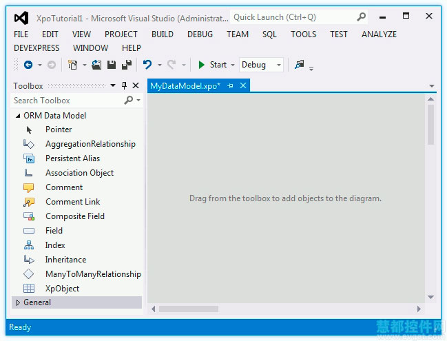Collapse the ORM Data Model group
The width and height of the screenshot is (447, 341).
point(18,116)
